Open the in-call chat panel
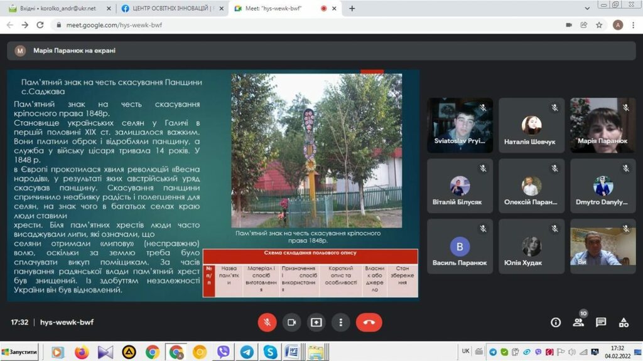Image resolution: width=643 pixels, height=361 pixels. click(601, 322)
